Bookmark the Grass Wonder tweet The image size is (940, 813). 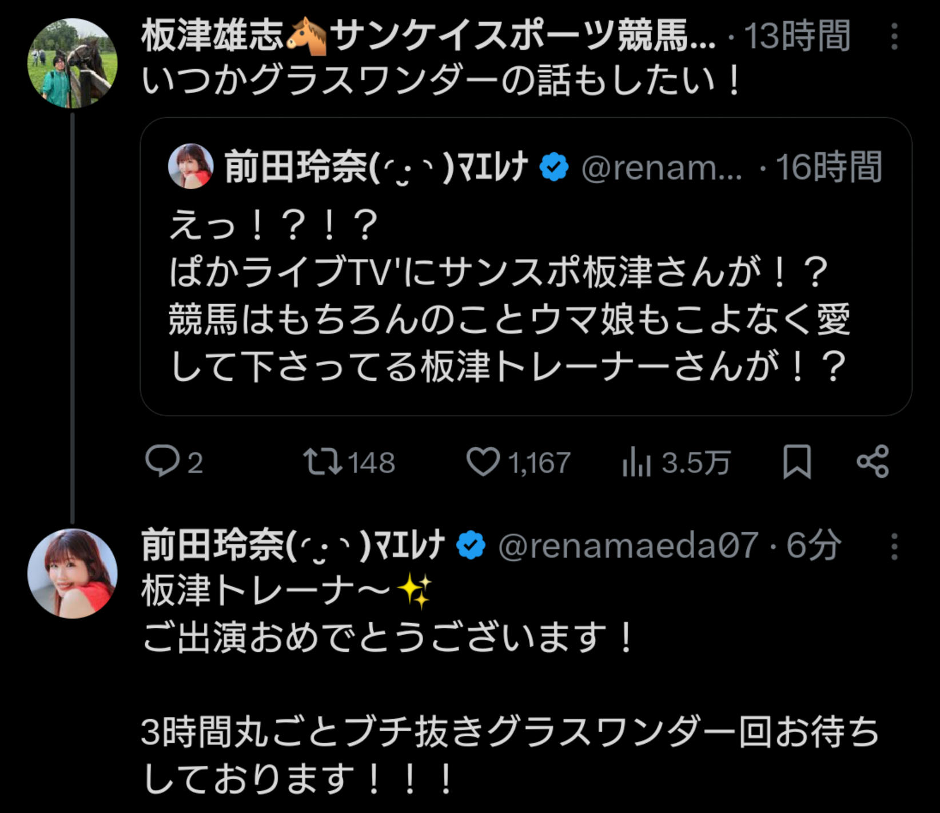pos(796,461)
